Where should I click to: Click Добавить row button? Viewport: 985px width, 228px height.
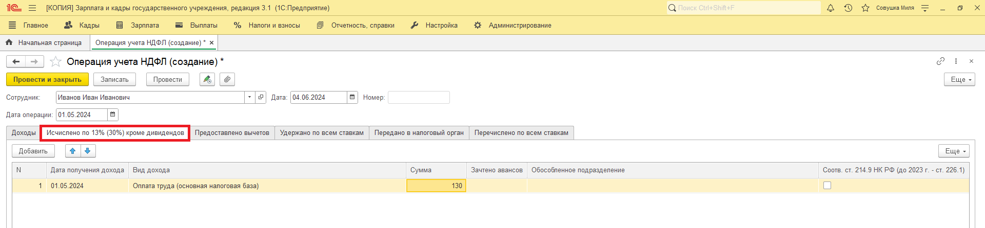[33, 151]
